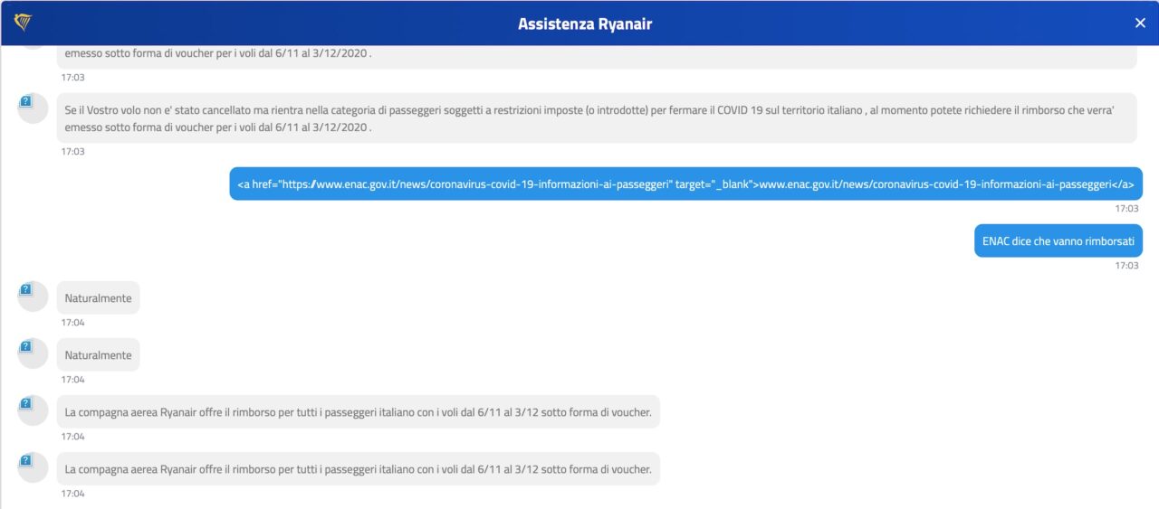Click 17:03 timestamp under 'Se il Vostro volo' message
1159x509 pixels.
click(x=72, y=152)
